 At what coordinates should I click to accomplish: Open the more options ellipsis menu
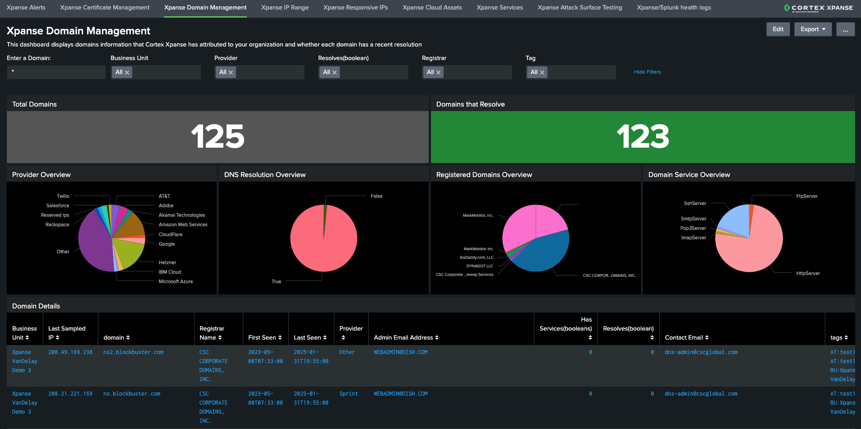click(x=845, y=29)
